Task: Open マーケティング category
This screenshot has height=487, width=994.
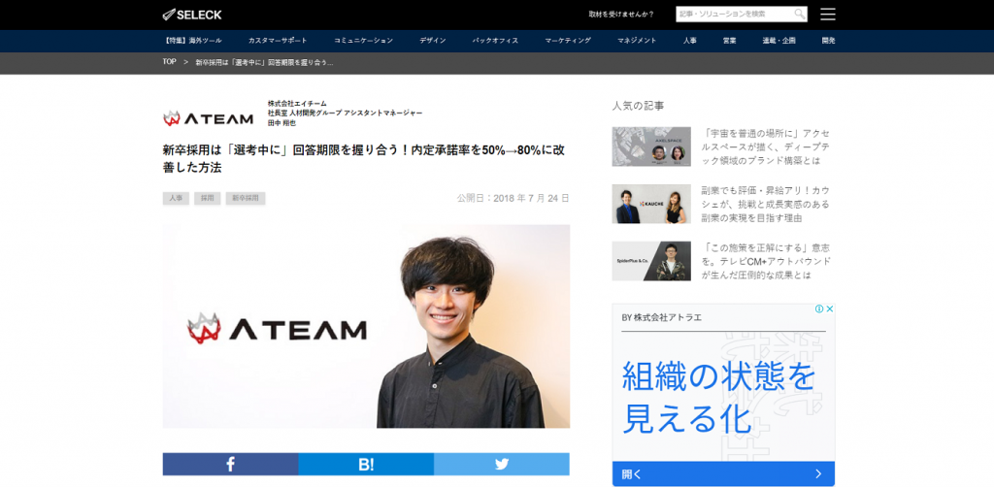Action: coord(568,41)
